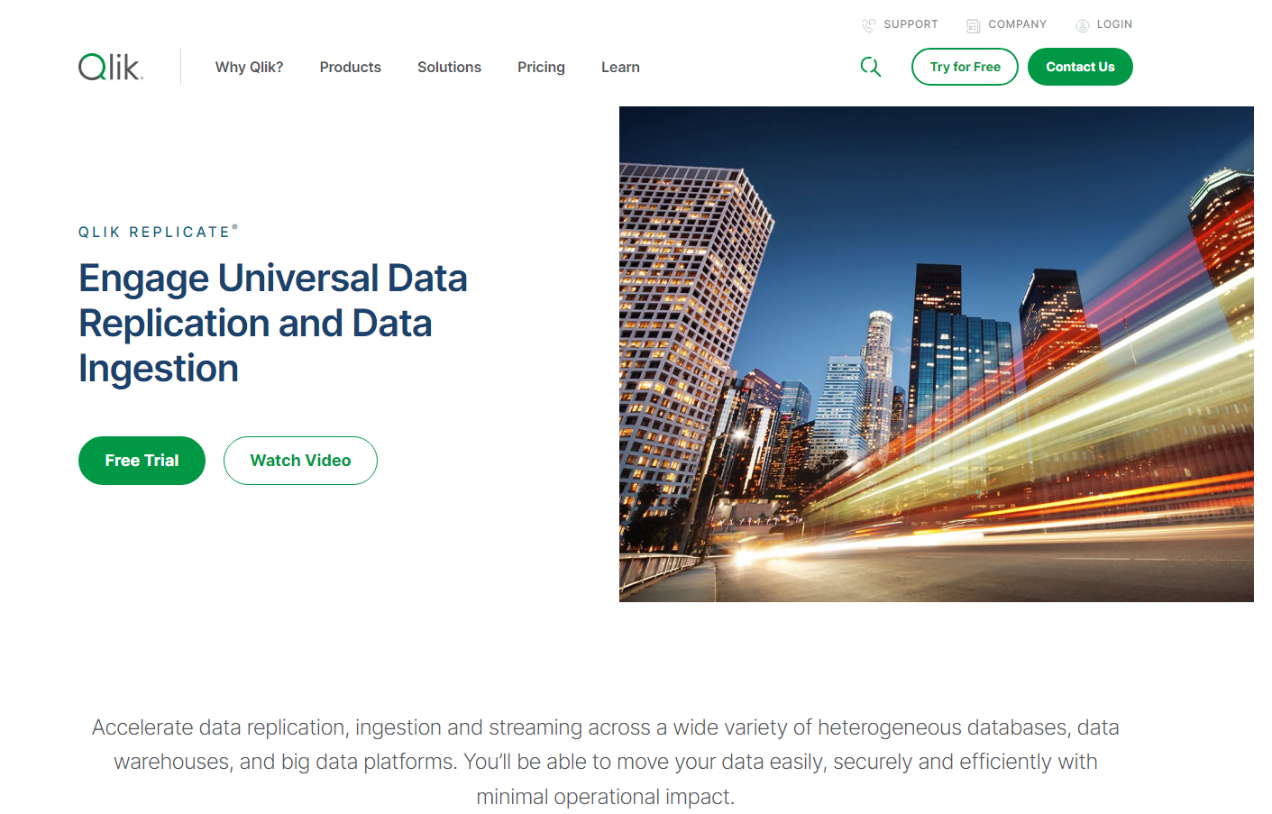Open the Learn menu

point(619,67)
